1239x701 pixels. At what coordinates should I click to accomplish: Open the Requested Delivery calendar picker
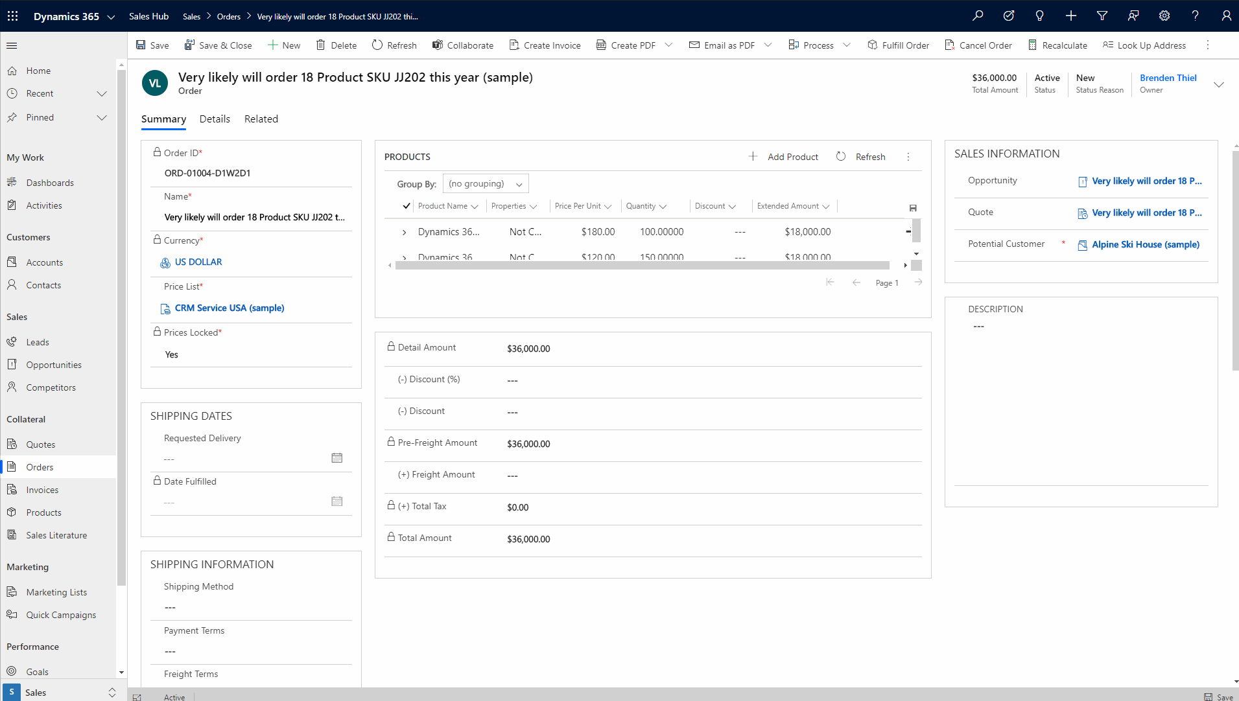coord(336,457)
